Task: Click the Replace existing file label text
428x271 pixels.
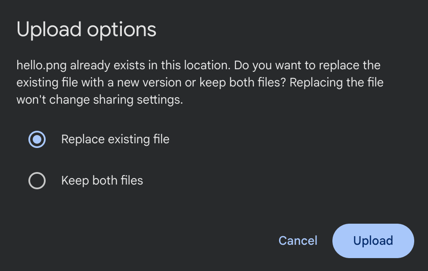Action: tap(115, 139)
